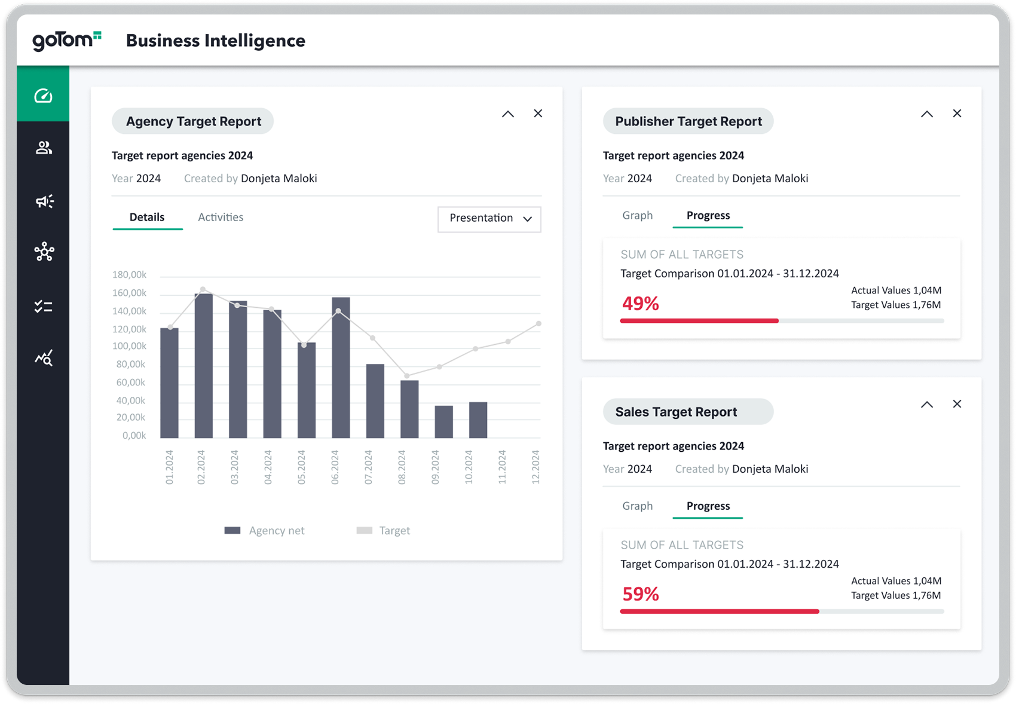1016x704 pixels.
Task: Open the analytics chart-search sidebar icon
Action: click(44, 357)
